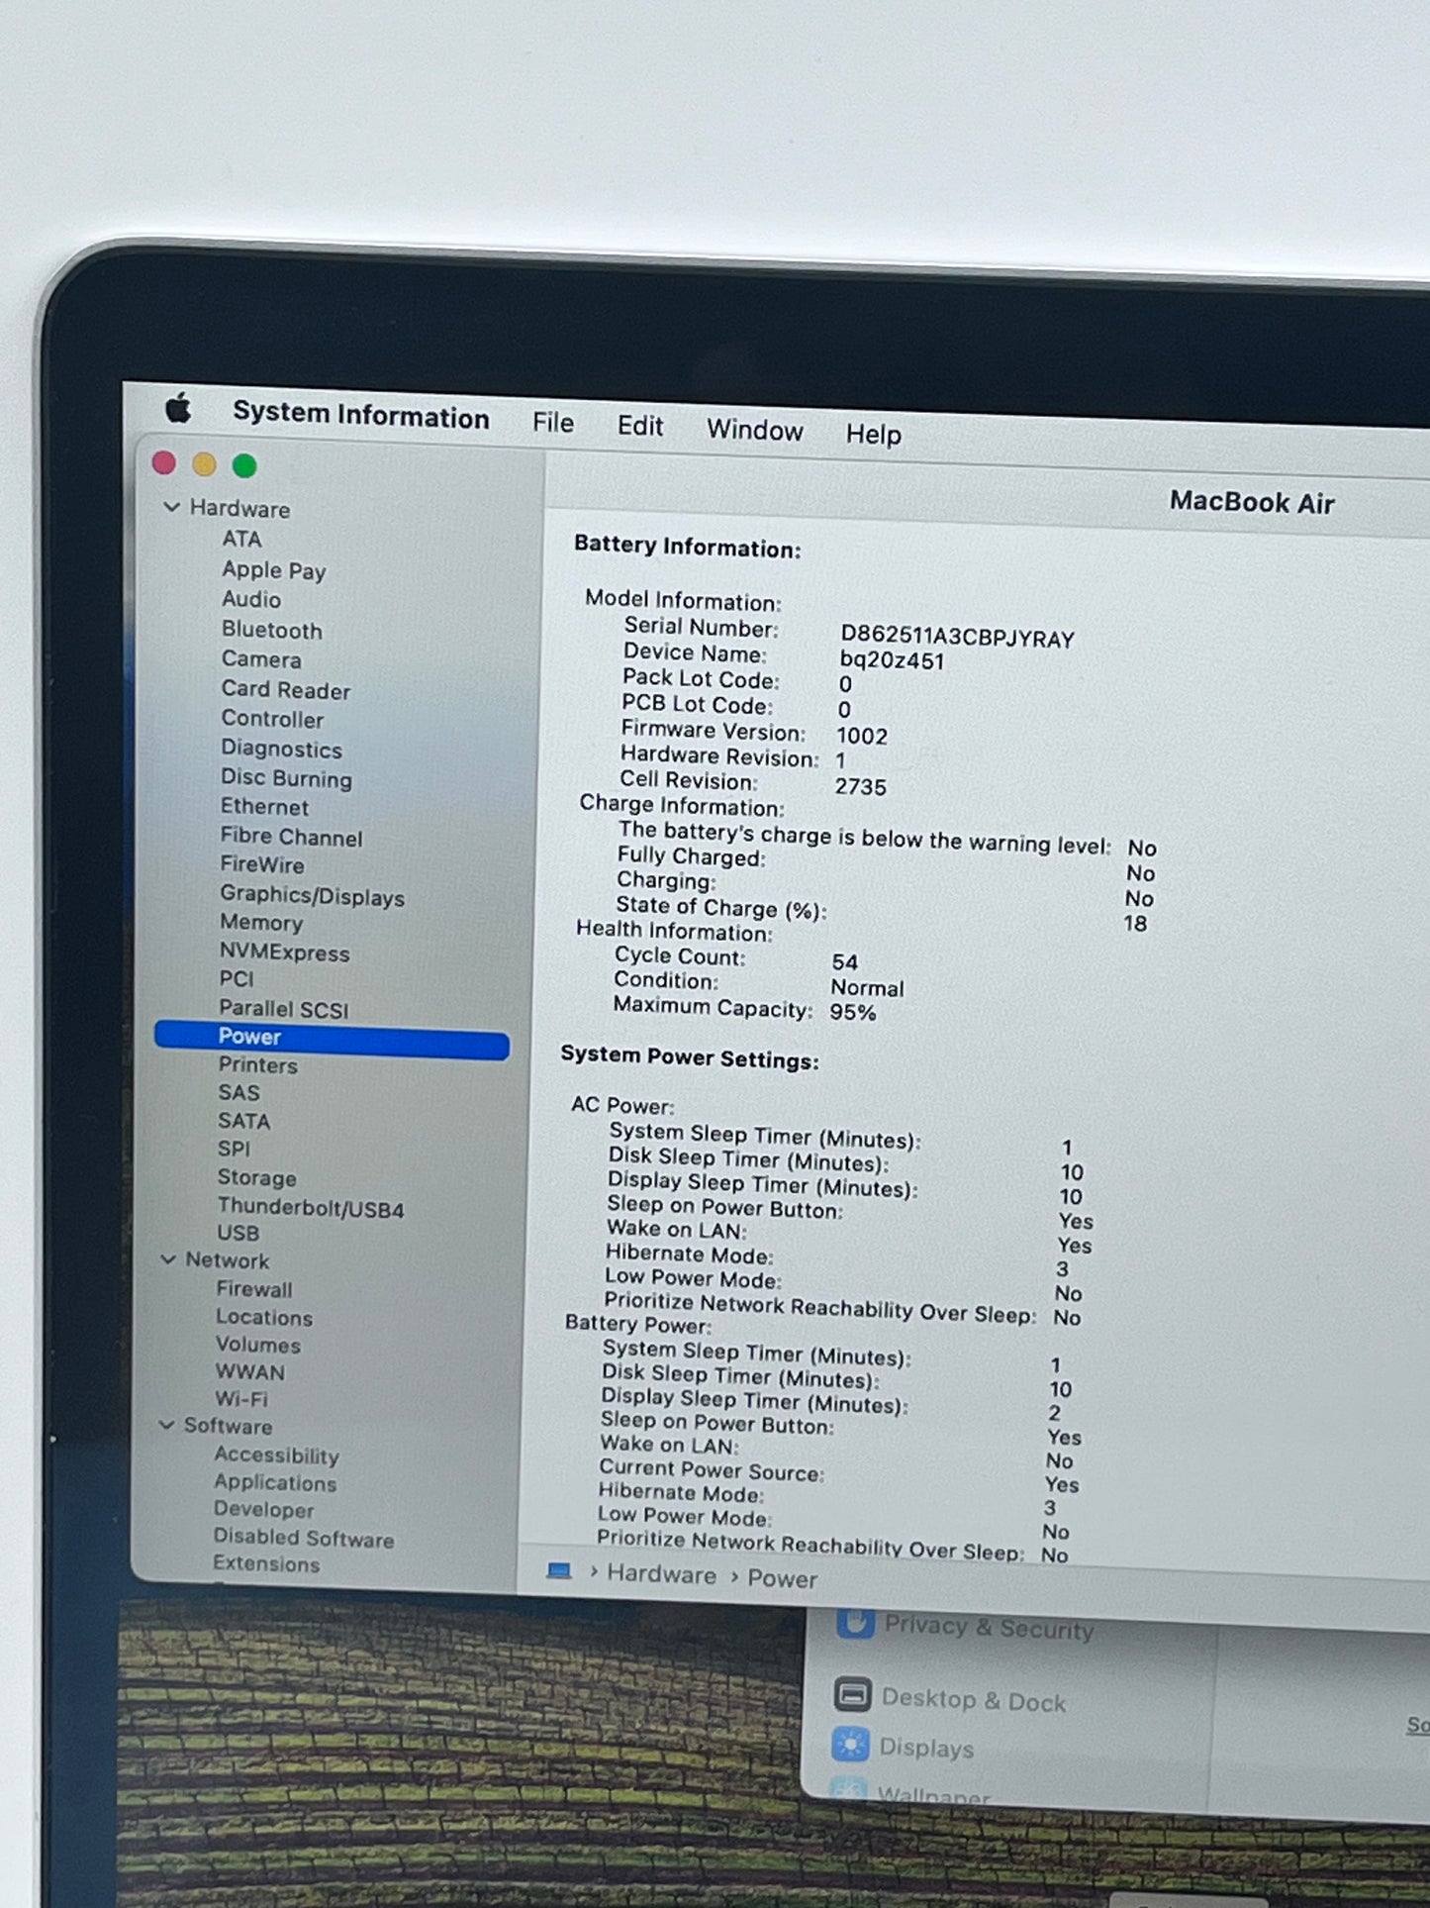Select SPI in the sidebar
This screenshot has height=1908, width=1430.
234,1149
